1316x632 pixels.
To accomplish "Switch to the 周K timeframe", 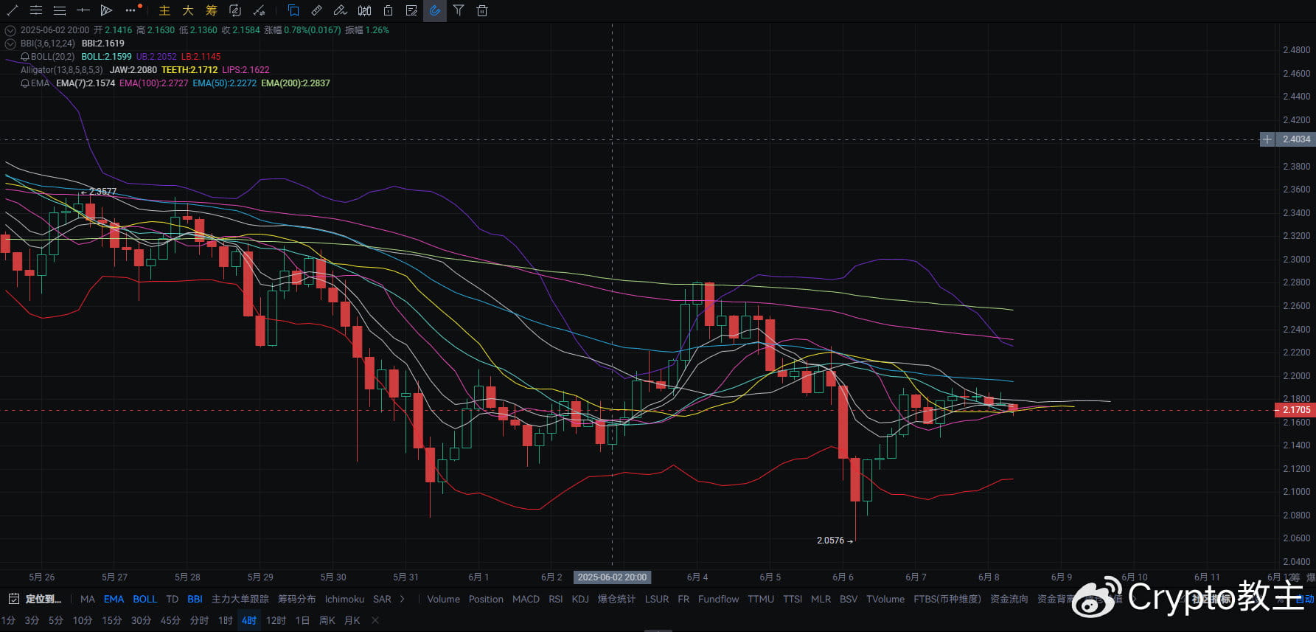I will pyautogui.click(x=327, y=620).
